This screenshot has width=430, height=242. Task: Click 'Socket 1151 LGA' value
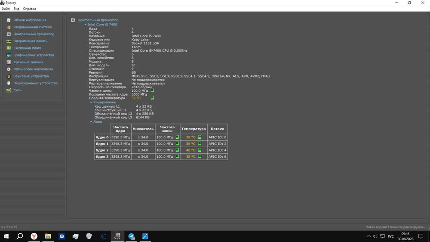pyautogui.click(x=145, y=43)
